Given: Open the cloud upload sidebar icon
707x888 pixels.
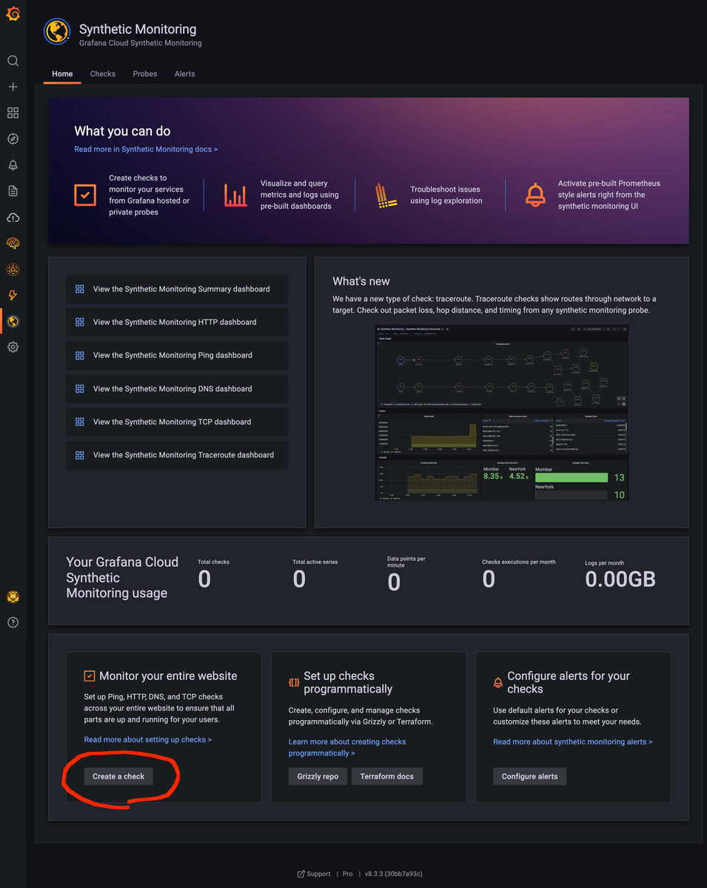Looking at the screenshot, I should click(x=13, y=217).
